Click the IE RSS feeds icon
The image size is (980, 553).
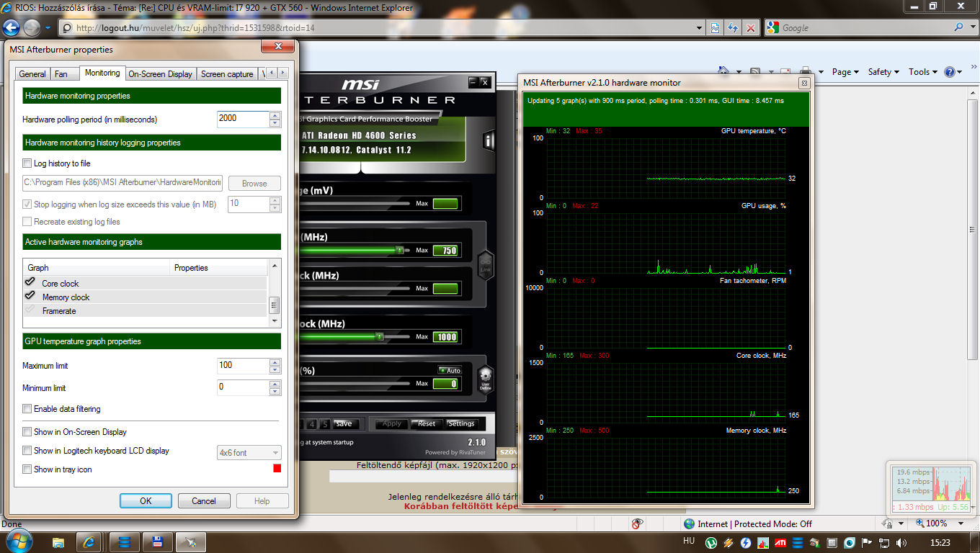click(755, 72)
